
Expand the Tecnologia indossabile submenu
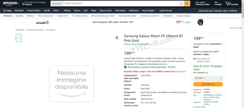point(128,16)
